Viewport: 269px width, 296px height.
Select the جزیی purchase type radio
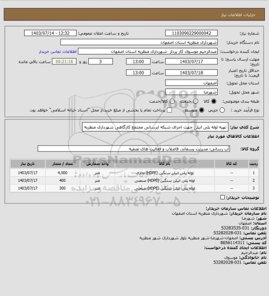pos(222,110)
